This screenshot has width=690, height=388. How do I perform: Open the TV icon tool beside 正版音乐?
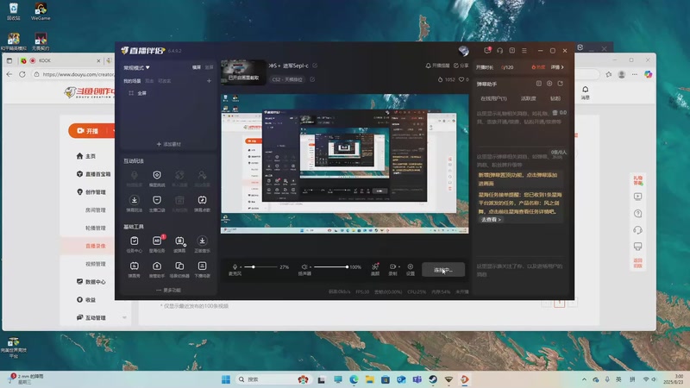tap(179, 244)
